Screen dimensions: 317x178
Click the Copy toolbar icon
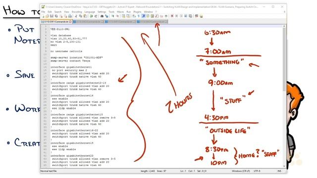click(x=80, y=16)
